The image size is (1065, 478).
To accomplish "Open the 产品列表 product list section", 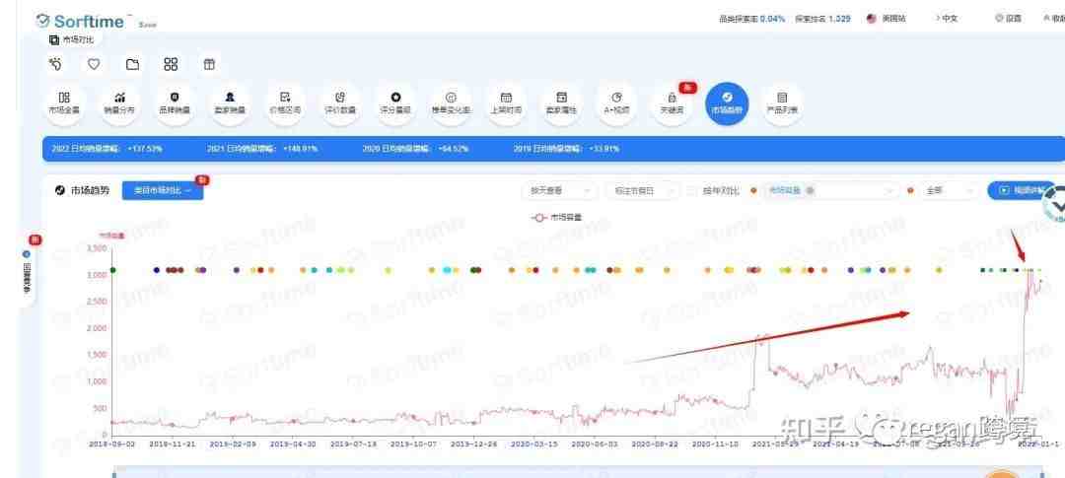I will 782,103.
